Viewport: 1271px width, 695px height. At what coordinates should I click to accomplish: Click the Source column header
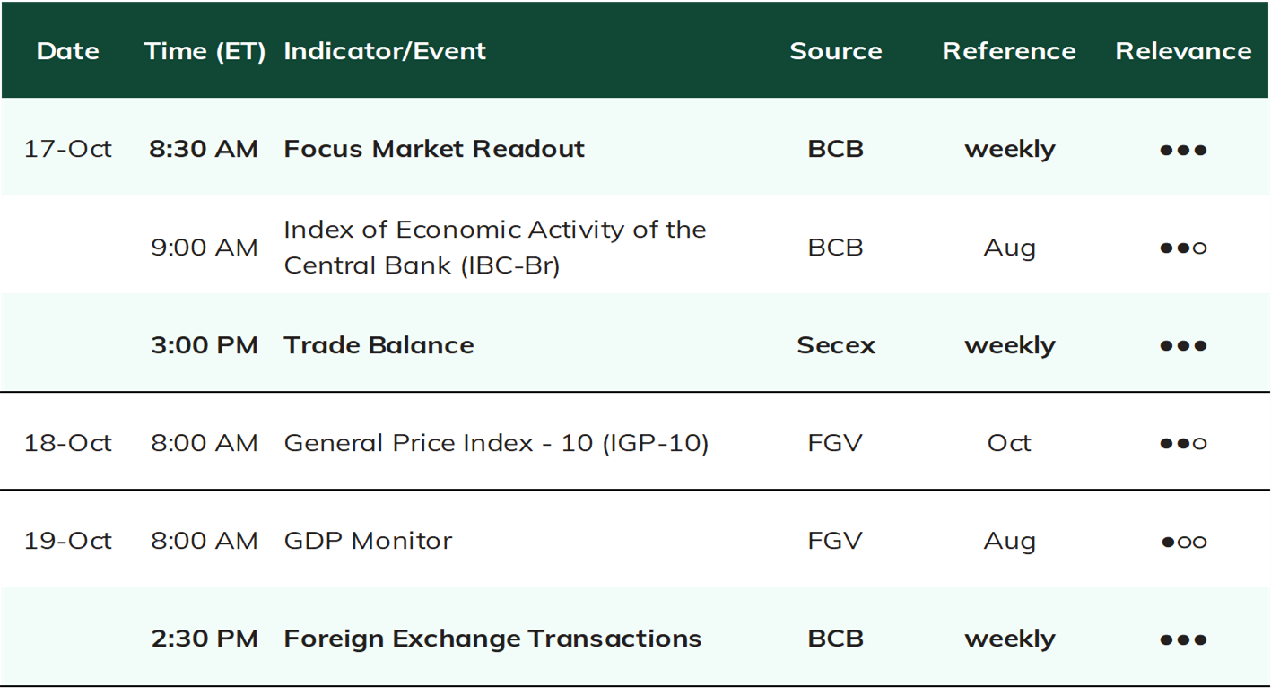(836, 51)
